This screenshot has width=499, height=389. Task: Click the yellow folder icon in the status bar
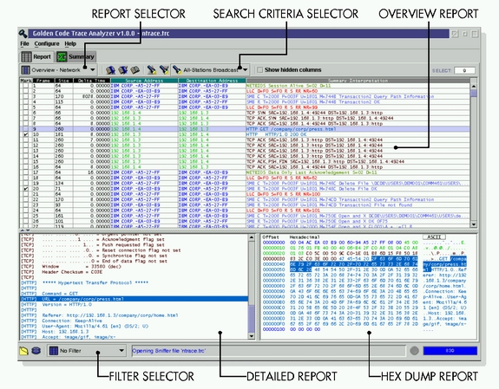tap(24, 351)
